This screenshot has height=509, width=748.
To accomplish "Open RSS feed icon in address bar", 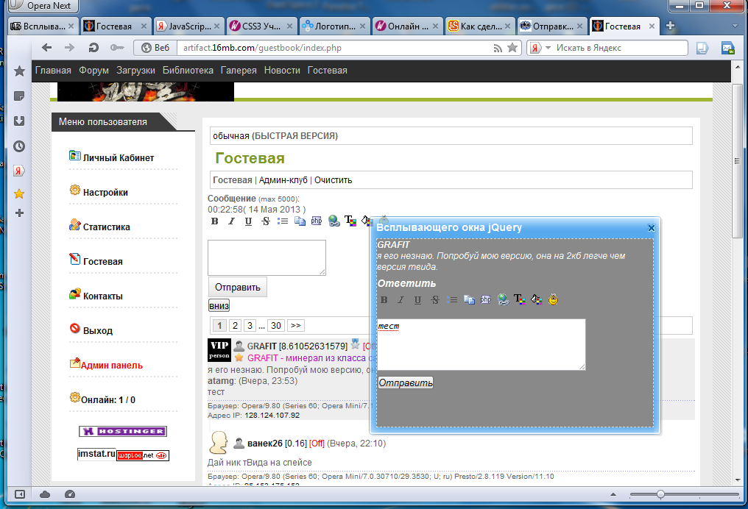I will click(498, 48).
